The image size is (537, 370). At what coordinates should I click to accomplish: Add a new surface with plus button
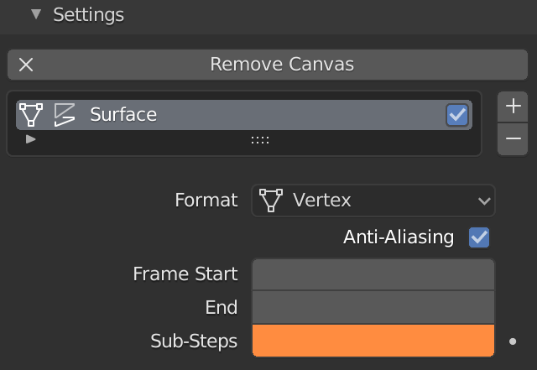(x=513, y=107)
